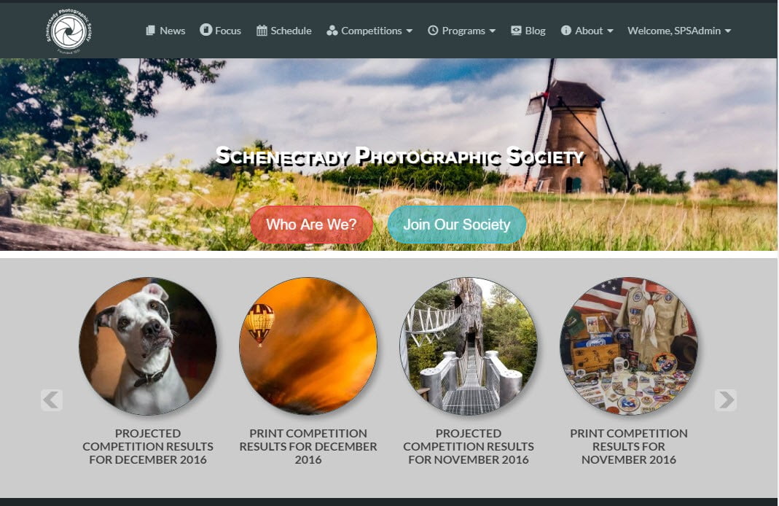Expand the Programs dropdown arrow
Viewport: 779px width, 506px height.
tap(493, 31)
